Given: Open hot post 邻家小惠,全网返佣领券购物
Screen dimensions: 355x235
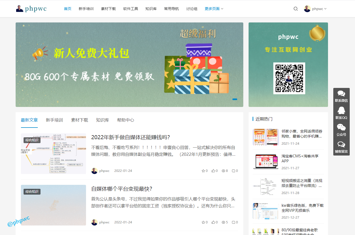Looking at the screenshot, I should coord(302,134).
